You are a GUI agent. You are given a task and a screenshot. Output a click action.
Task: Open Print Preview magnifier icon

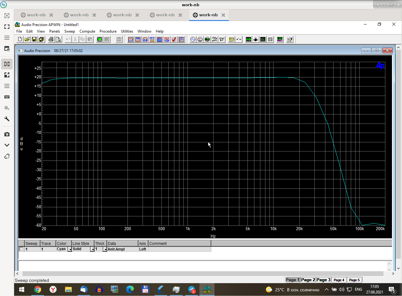coord(58,39)
